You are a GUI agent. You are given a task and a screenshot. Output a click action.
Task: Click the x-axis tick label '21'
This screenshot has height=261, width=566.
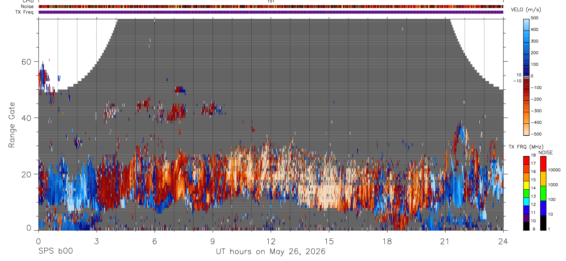(x=445, y=241)
